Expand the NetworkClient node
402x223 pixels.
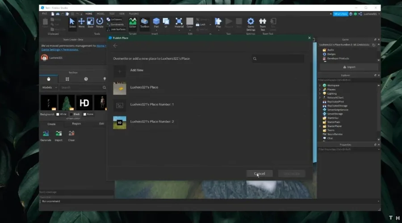pyautogui.click(x=320, y=98)
